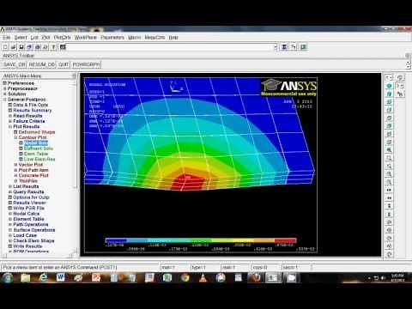
Task: Open the WorkPlane menu
Action: pos(86,38)
